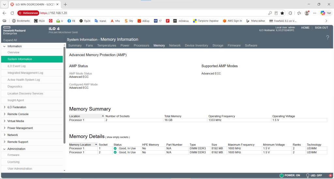The image size is (334, 179).
Task: Open a new browser tab
Action: coord(65,4)
